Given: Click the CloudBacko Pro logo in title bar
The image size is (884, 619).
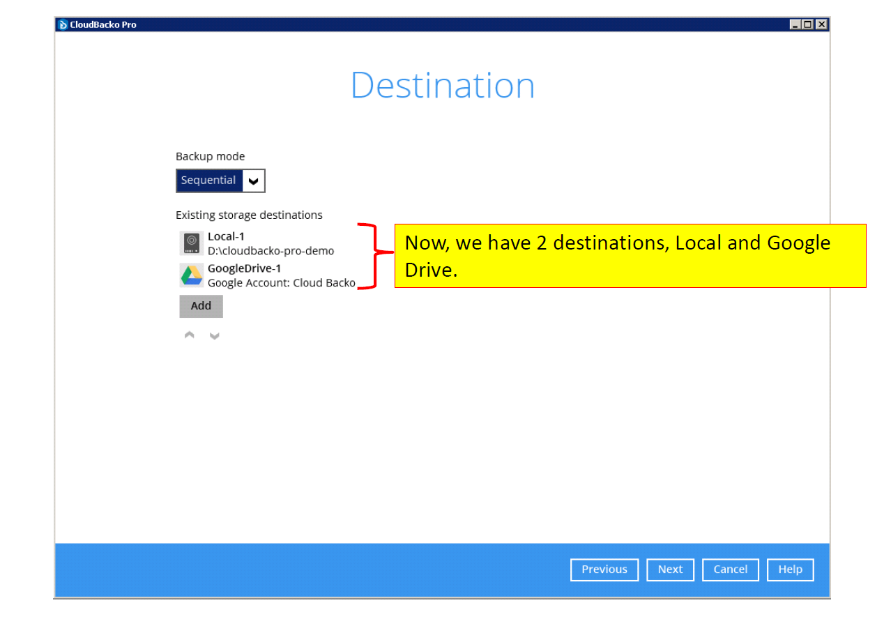Looking at the screenshot, I should (x=63, y=24).
